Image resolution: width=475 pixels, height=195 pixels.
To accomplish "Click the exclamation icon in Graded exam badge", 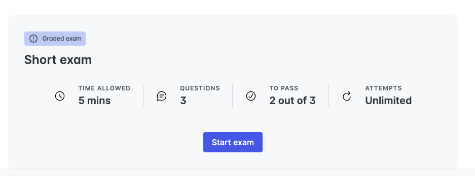I will (33, 39).
